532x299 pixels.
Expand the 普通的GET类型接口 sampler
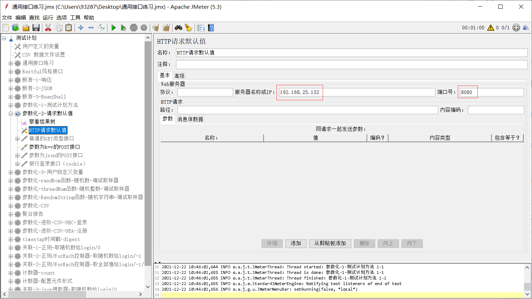[17, 139]
